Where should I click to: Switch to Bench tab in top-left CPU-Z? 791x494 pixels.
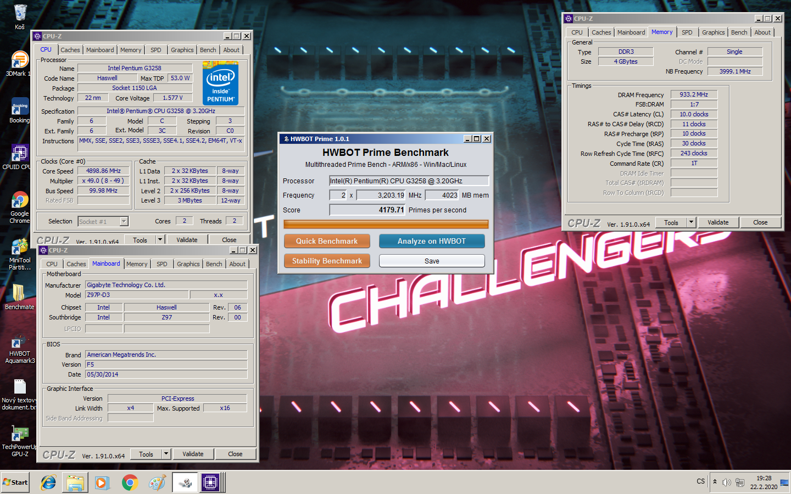point(208,50)
